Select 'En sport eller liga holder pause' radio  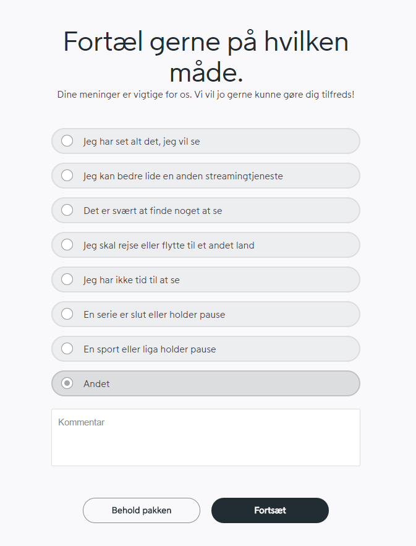click(67, 349)
